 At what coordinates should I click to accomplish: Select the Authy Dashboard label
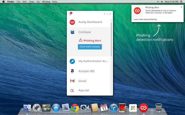(x=90, y=22)
